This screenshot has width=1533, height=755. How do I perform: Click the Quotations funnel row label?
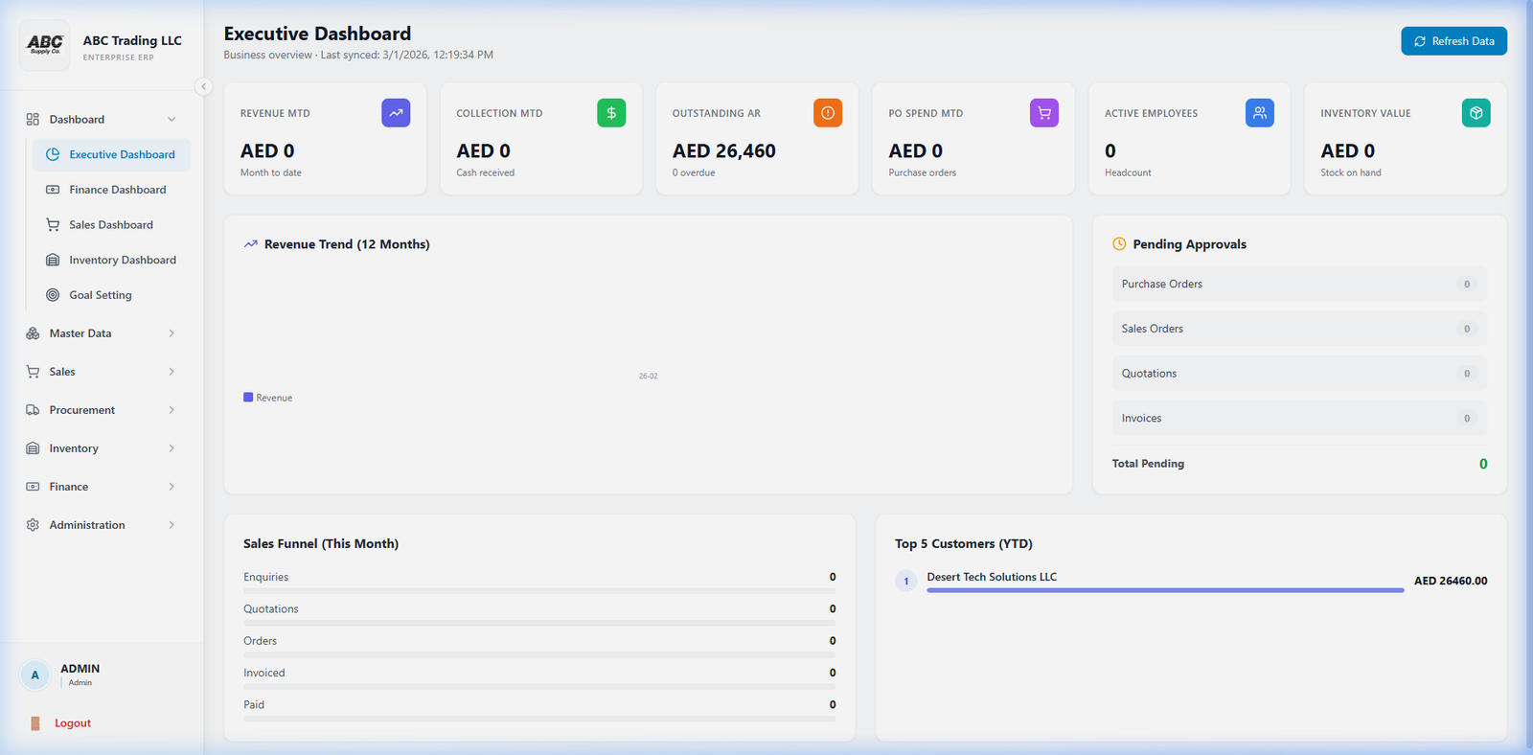[271, 609]
